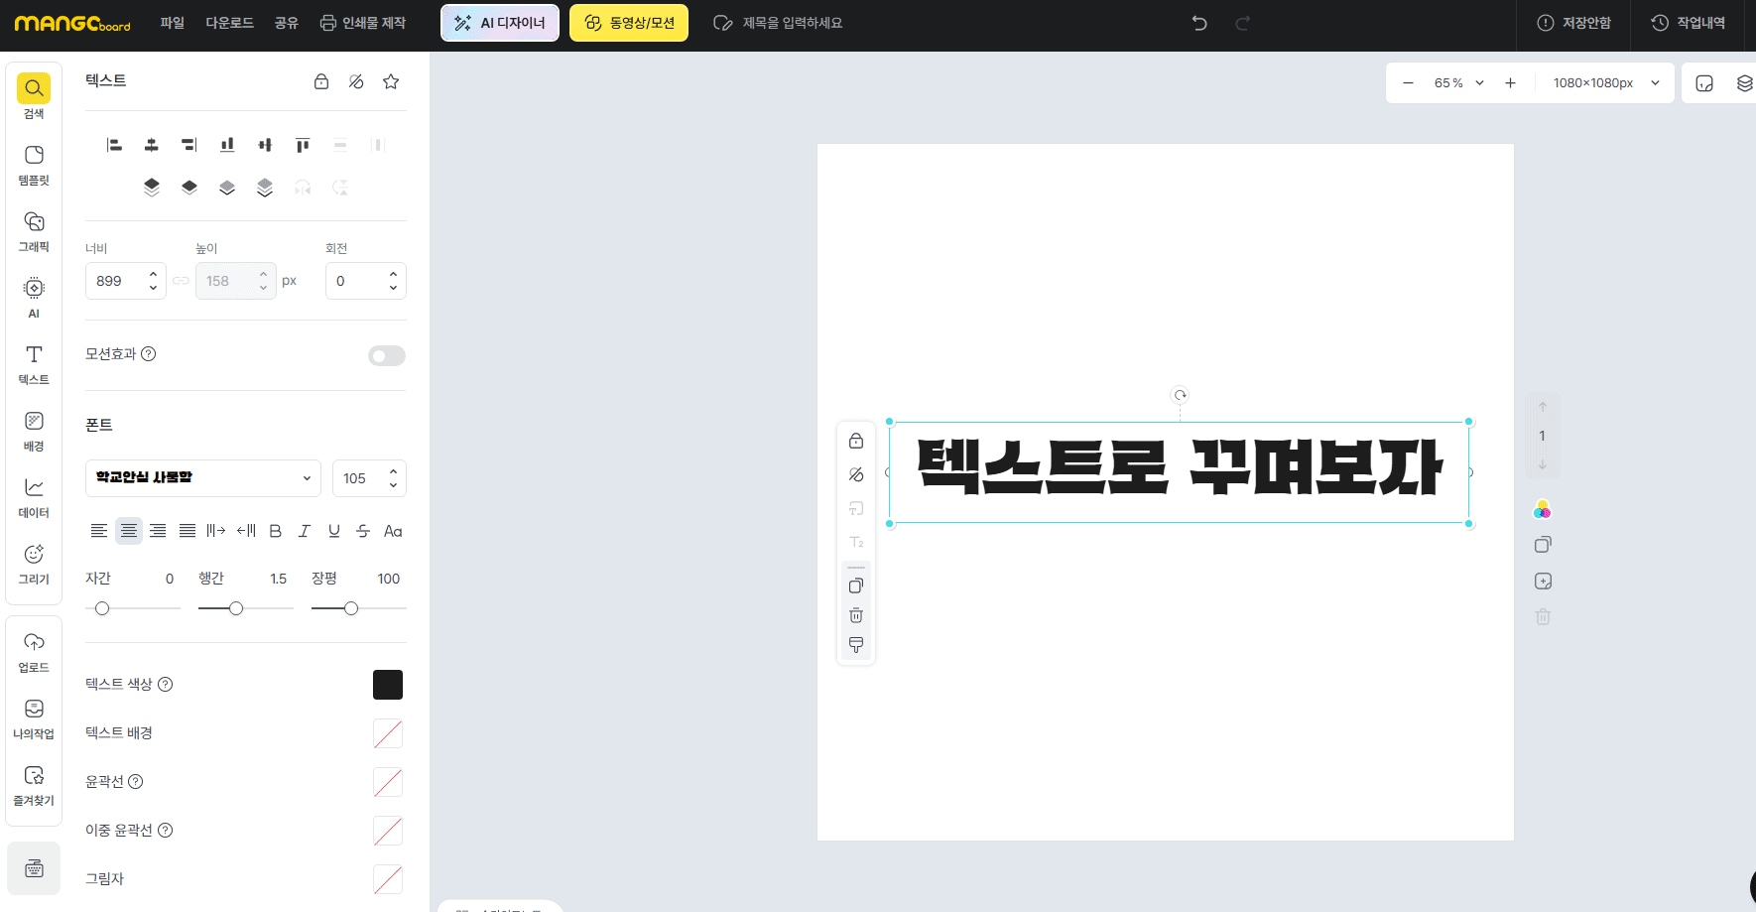Toggle the lock icon in text panel header
The image size is (1756, 912).
[321, 81]
